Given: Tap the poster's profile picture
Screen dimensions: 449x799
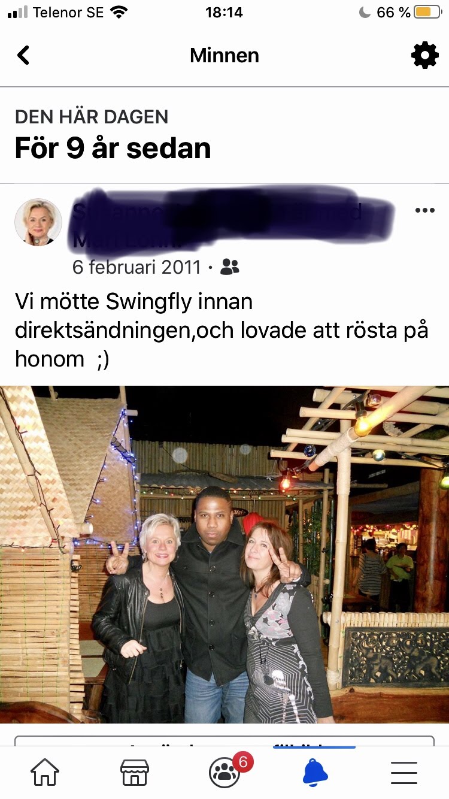Looking at the screenshot, I should 38,222.
